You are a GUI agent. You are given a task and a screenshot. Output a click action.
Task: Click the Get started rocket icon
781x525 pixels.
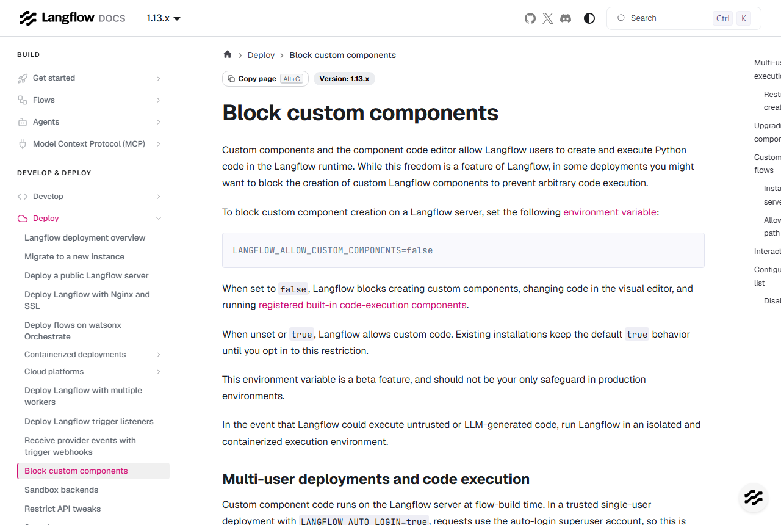tap(23, 78)
